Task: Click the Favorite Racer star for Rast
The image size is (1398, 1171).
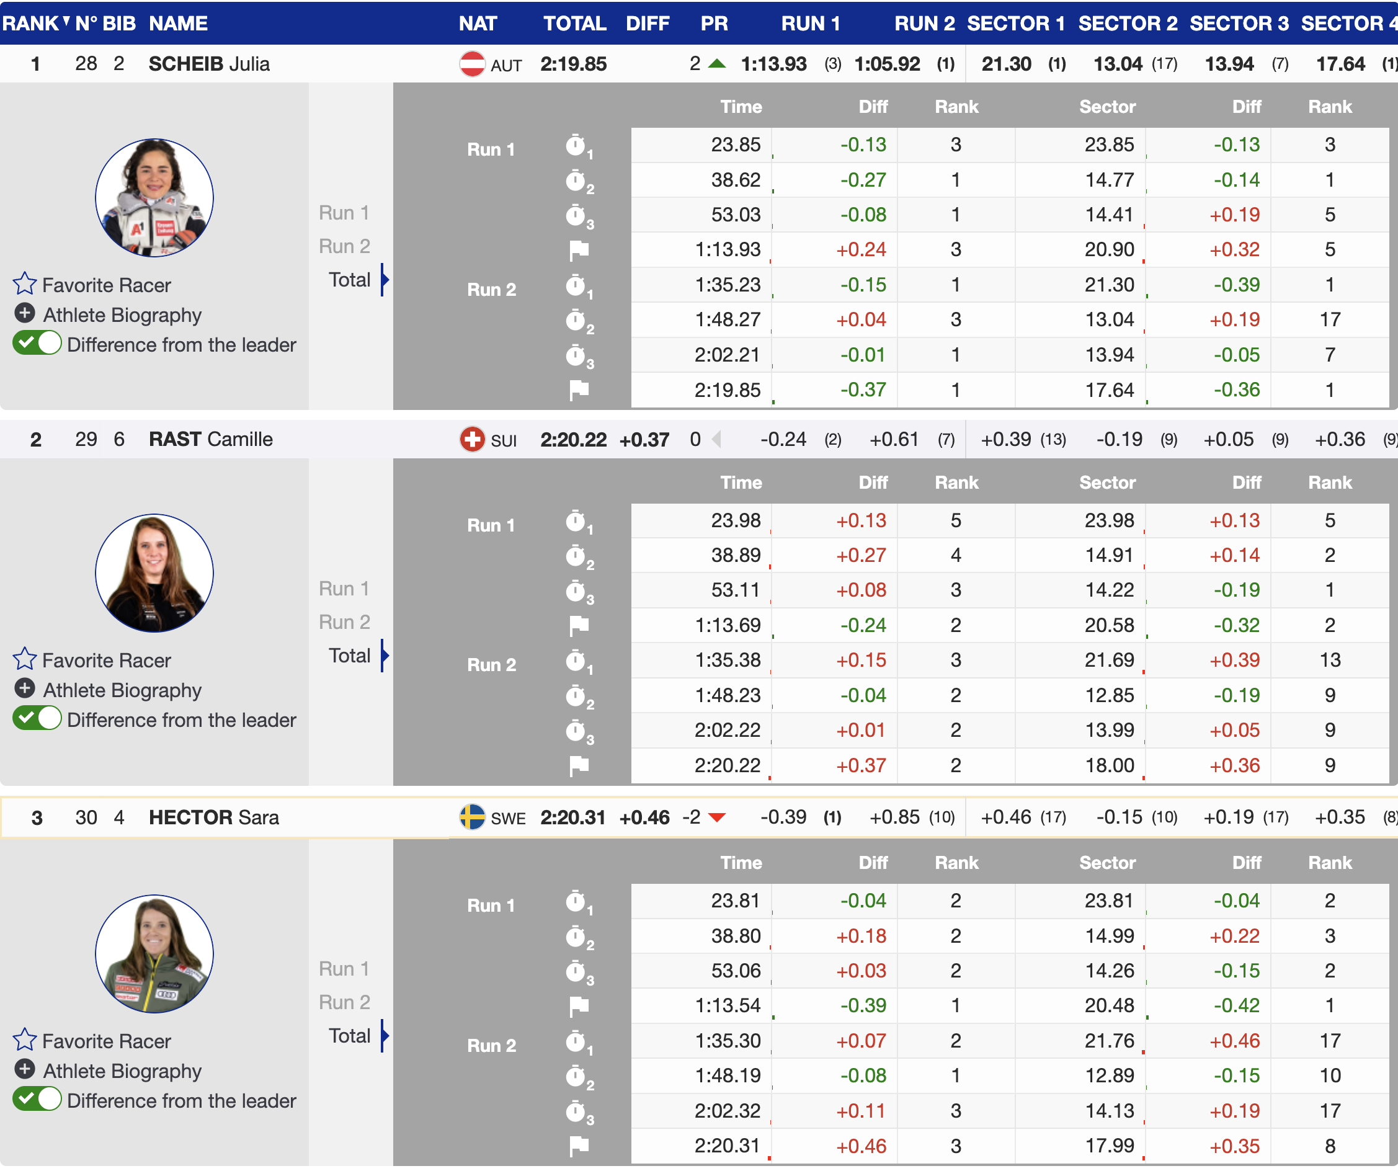Action: click(x=25, y=660)
